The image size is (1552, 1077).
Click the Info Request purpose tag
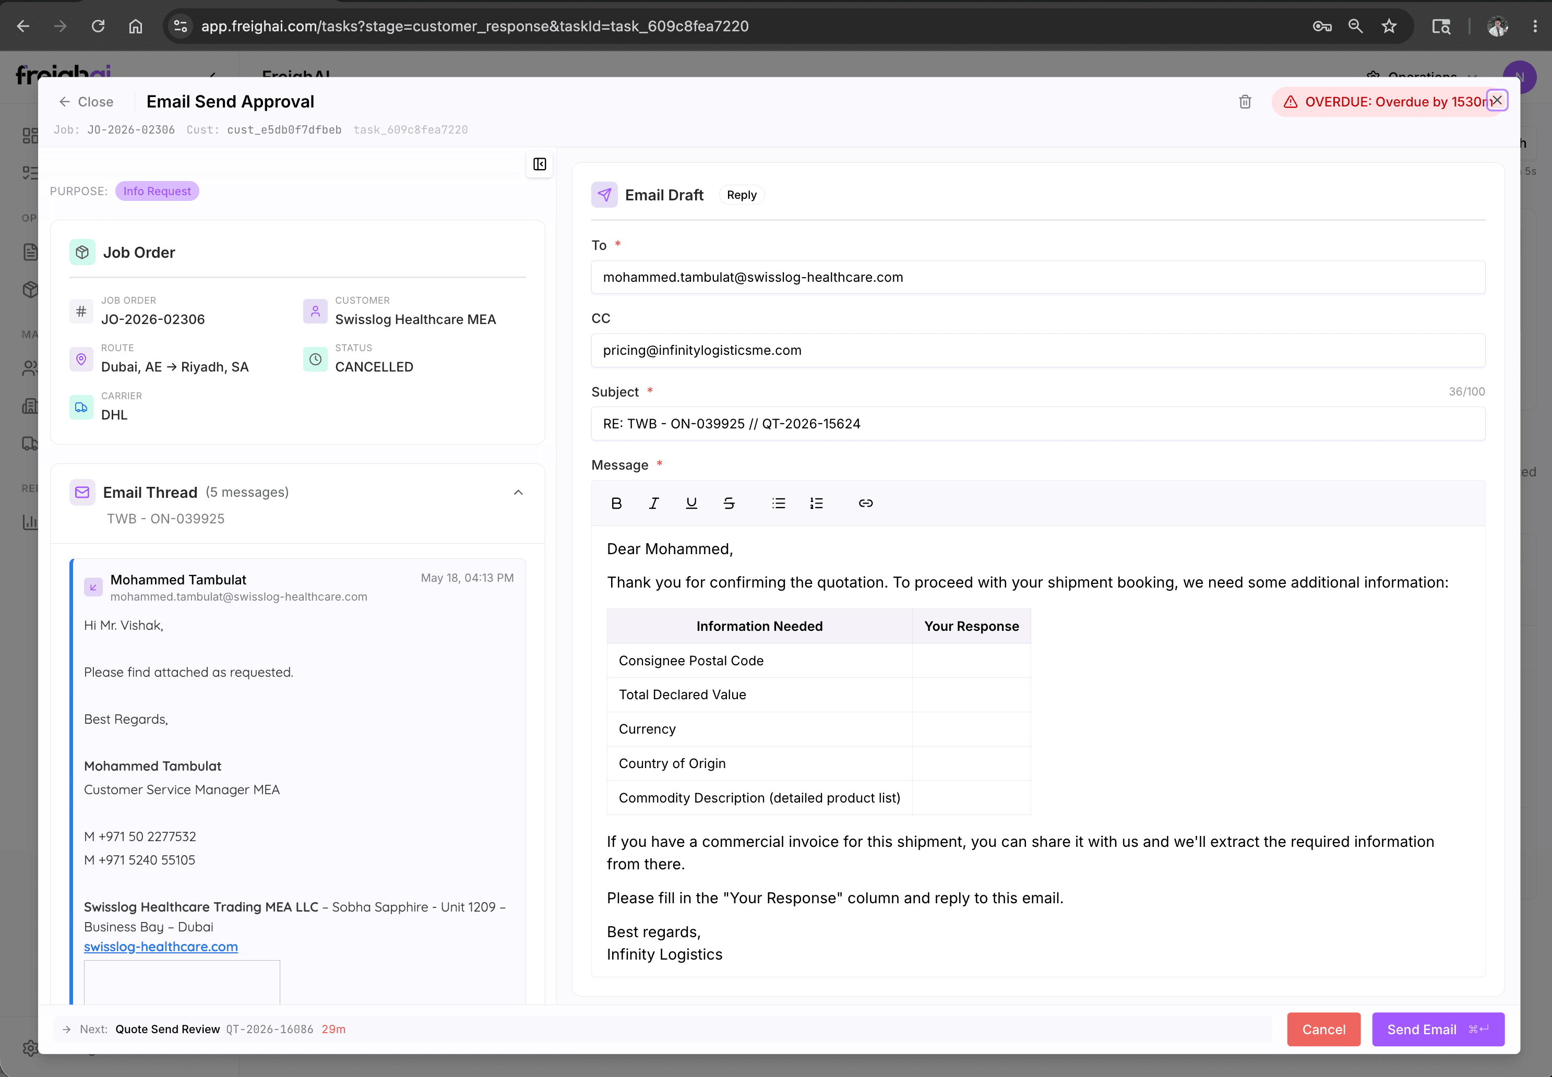click(x=157, y=191)
